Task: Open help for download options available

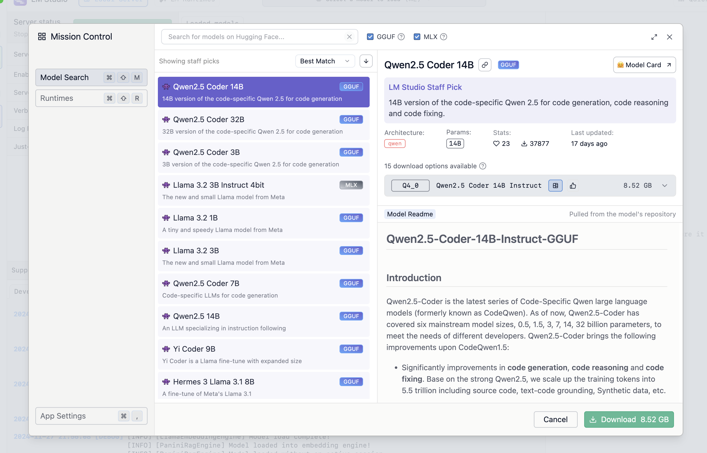Action: pyautogui.click(x=483, y=166)
